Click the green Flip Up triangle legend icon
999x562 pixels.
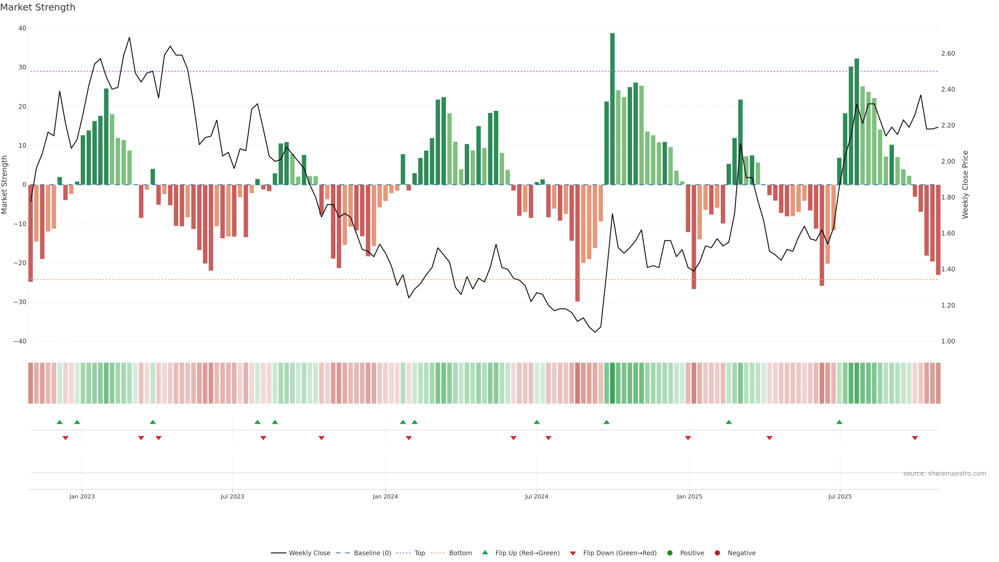485,553
